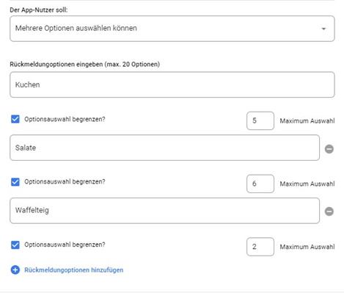Click the maximum selection field showing 6
The image size is (344, 293).
pyautogui.click(x=260, y=184)
